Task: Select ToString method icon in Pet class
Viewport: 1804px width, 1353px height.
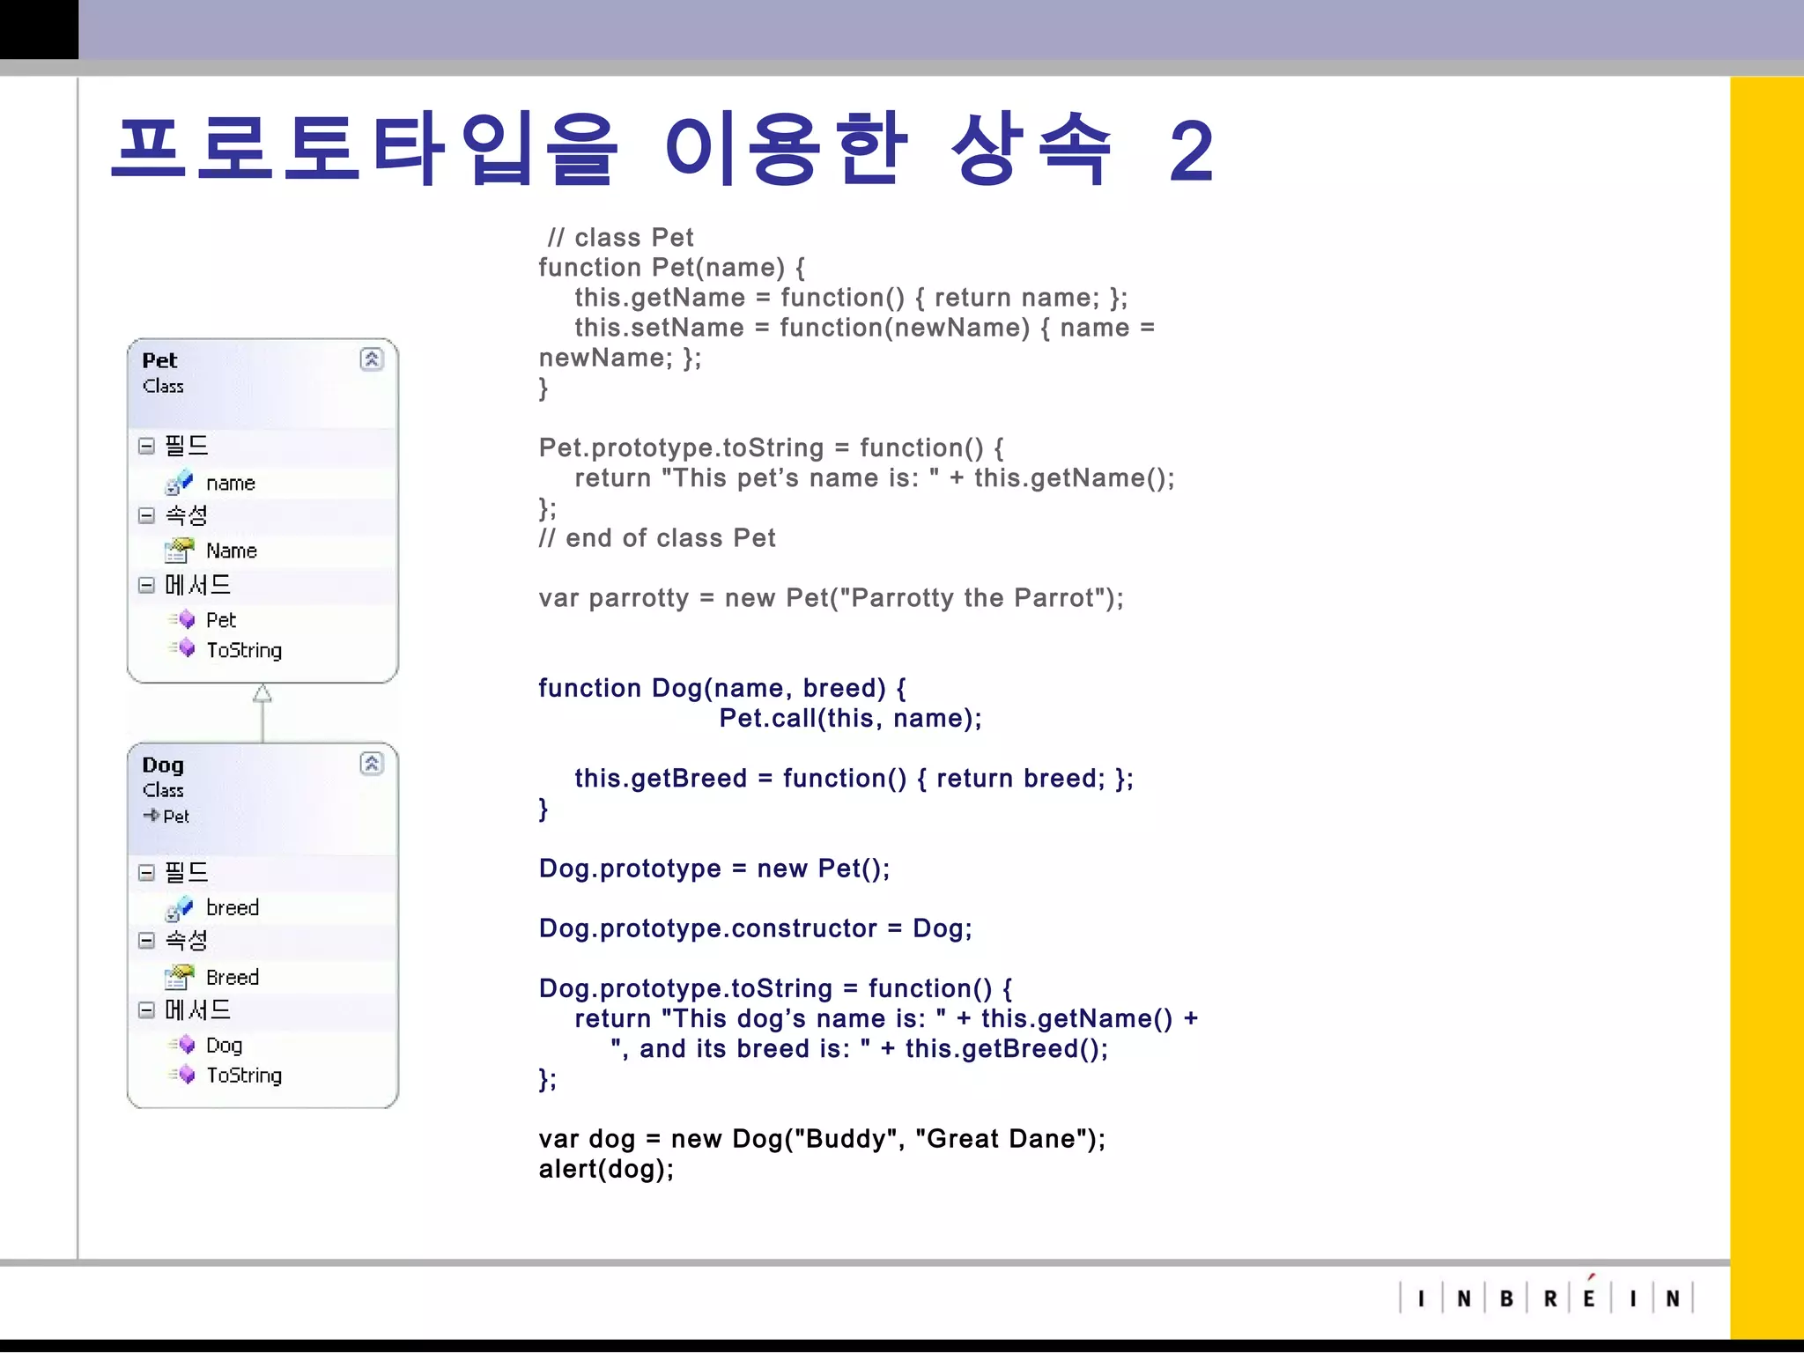Action: (181, 649)
